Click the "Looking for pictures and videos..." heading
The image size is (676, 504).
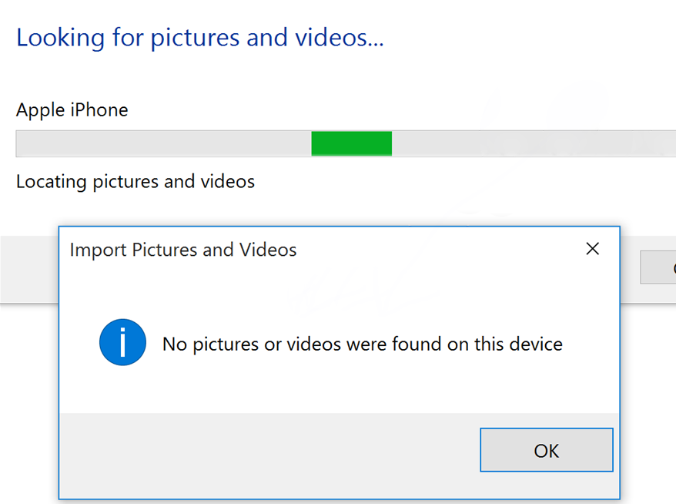point(199,38)
